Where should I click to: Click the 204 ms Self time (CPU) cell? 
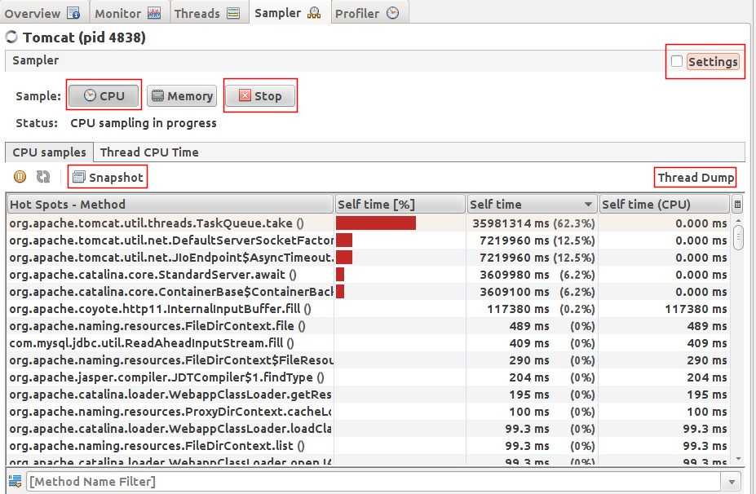coord(665,377)
